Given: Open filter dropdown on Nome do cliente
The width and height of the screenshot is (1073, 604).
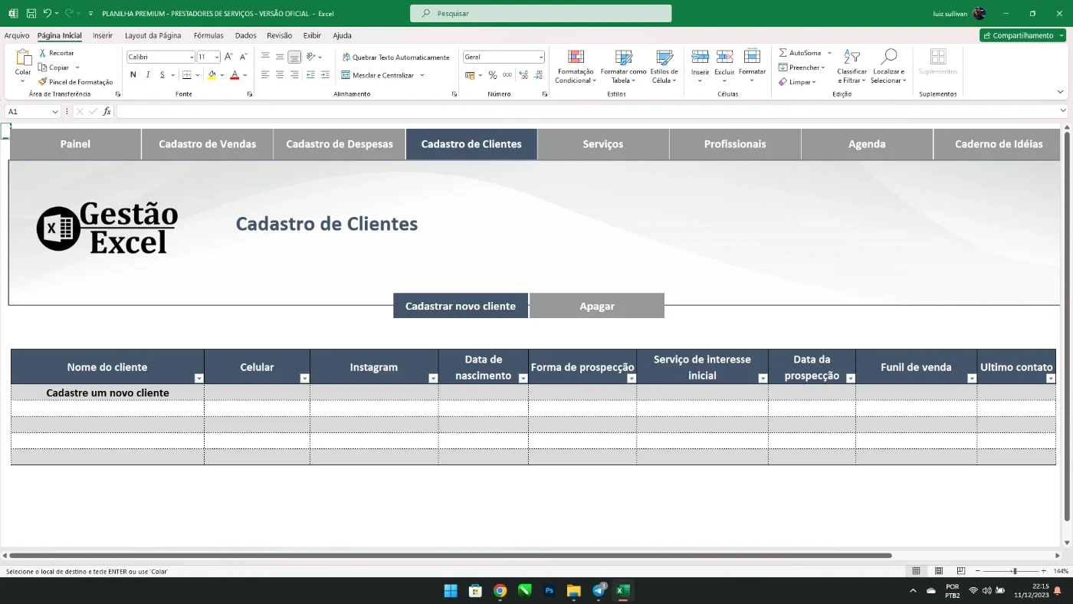Looking at the screenshot, I should click(199, 379).
